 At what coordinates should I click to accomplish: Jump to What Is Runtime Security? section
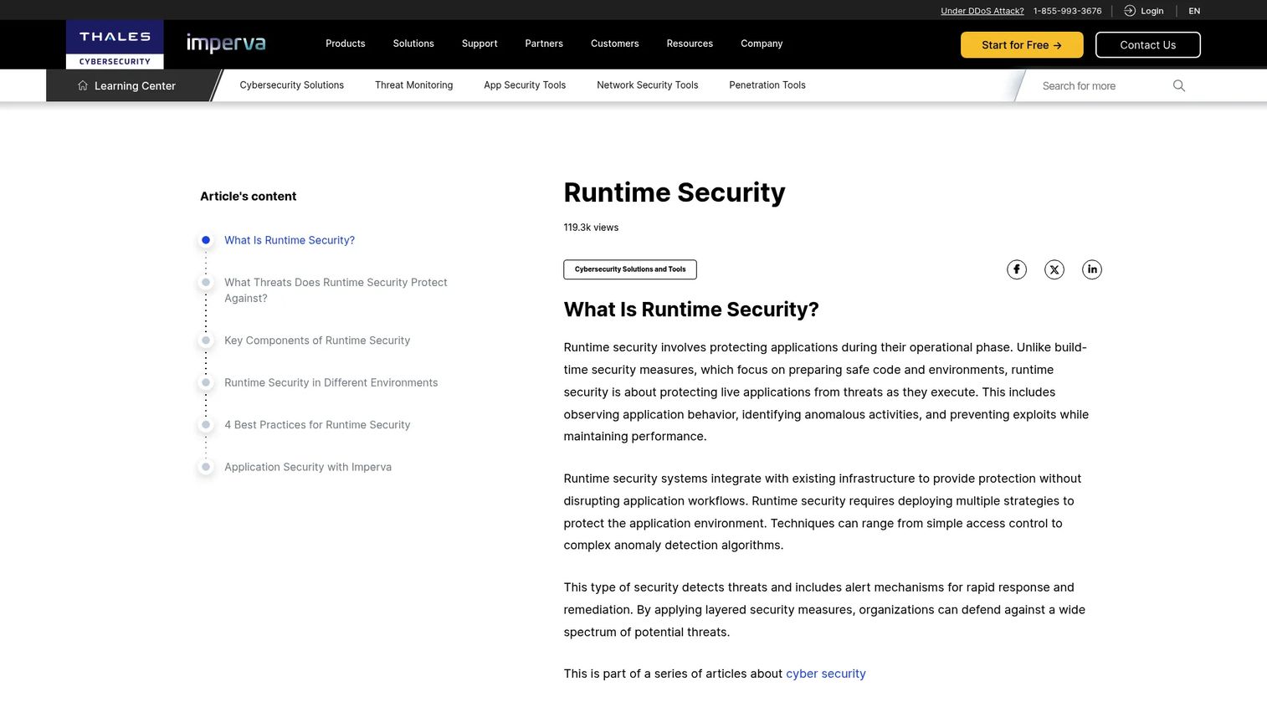290,240
